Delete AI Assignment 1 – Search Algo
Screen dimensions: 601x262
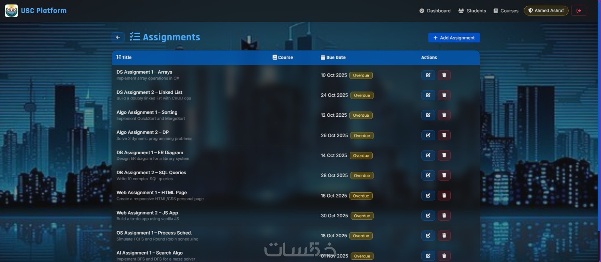[x=444, y=256]
